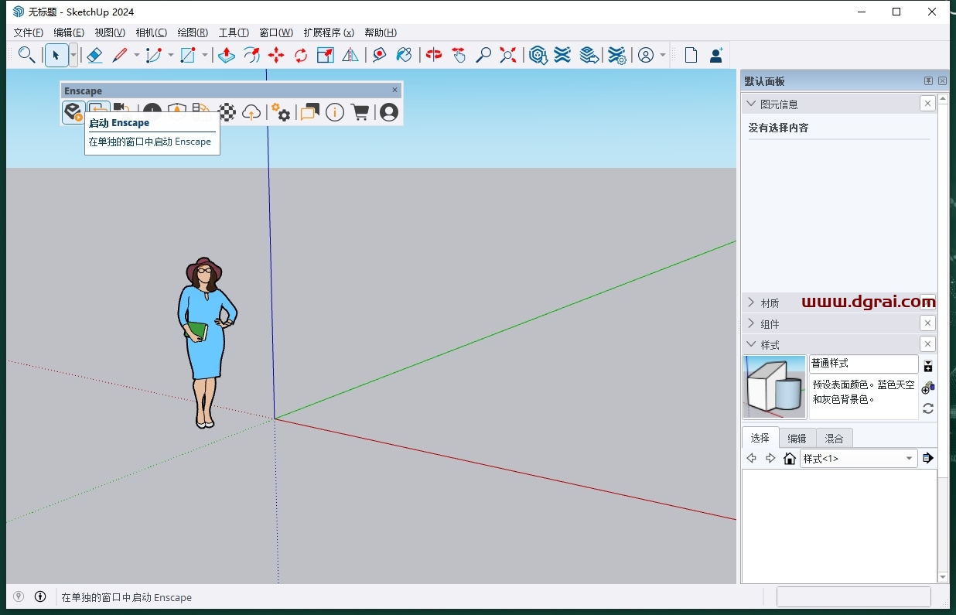Collapse the 样式 panel section
Viewport: 956px width, 615px height.
click(750, 344)
